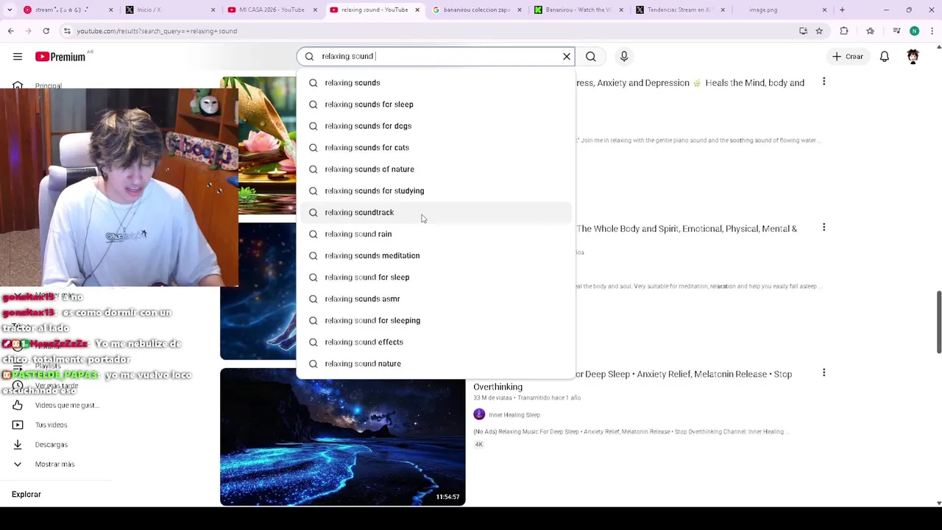Pick the "relaxing sound for sleeping" suggestion
Image resolution: width=942 pixels, height=530 pixels.
(436, 320)
